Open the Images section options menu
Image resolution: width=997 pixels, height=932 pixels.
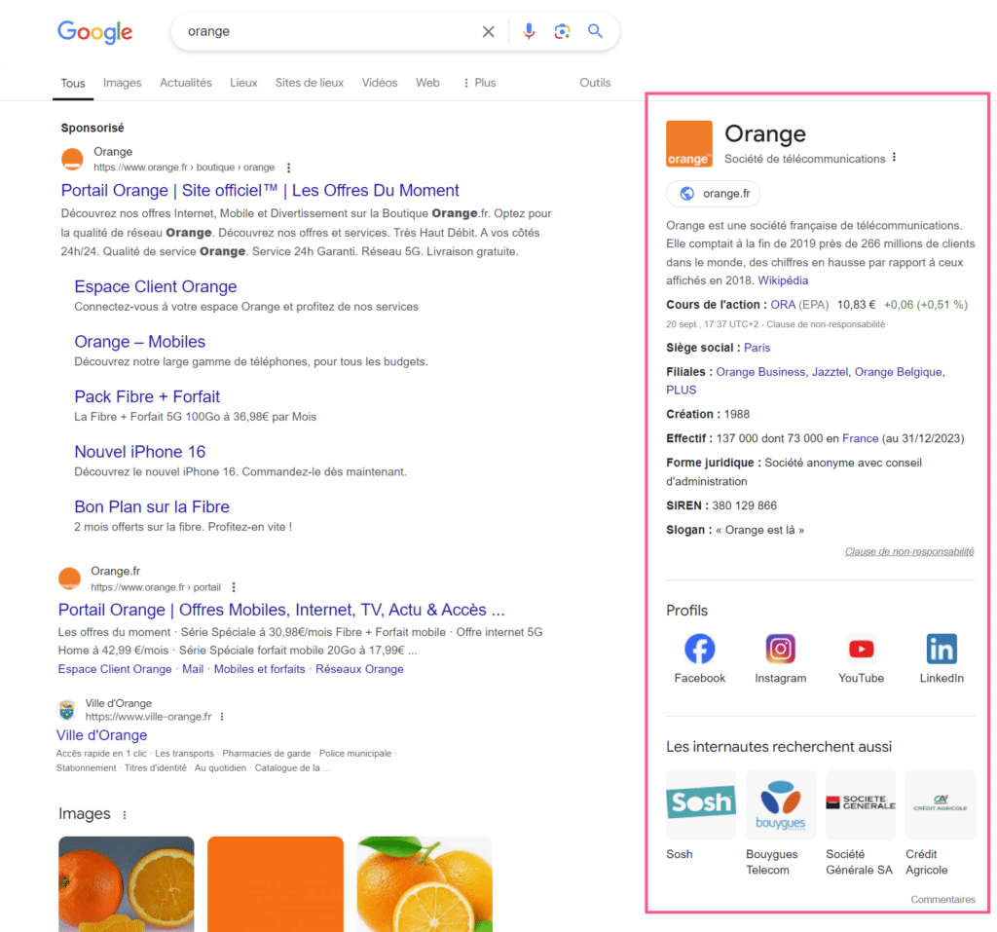[125, 815]
